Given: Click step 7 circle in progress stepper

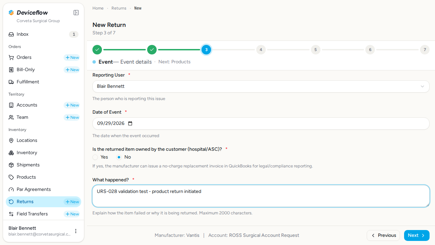Looking at the screenshot, I should [425, 50].
